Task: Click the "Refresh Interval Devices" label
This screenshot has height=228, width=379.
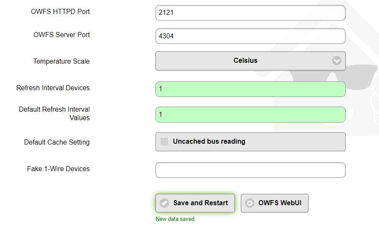Action: coord(53,88)
